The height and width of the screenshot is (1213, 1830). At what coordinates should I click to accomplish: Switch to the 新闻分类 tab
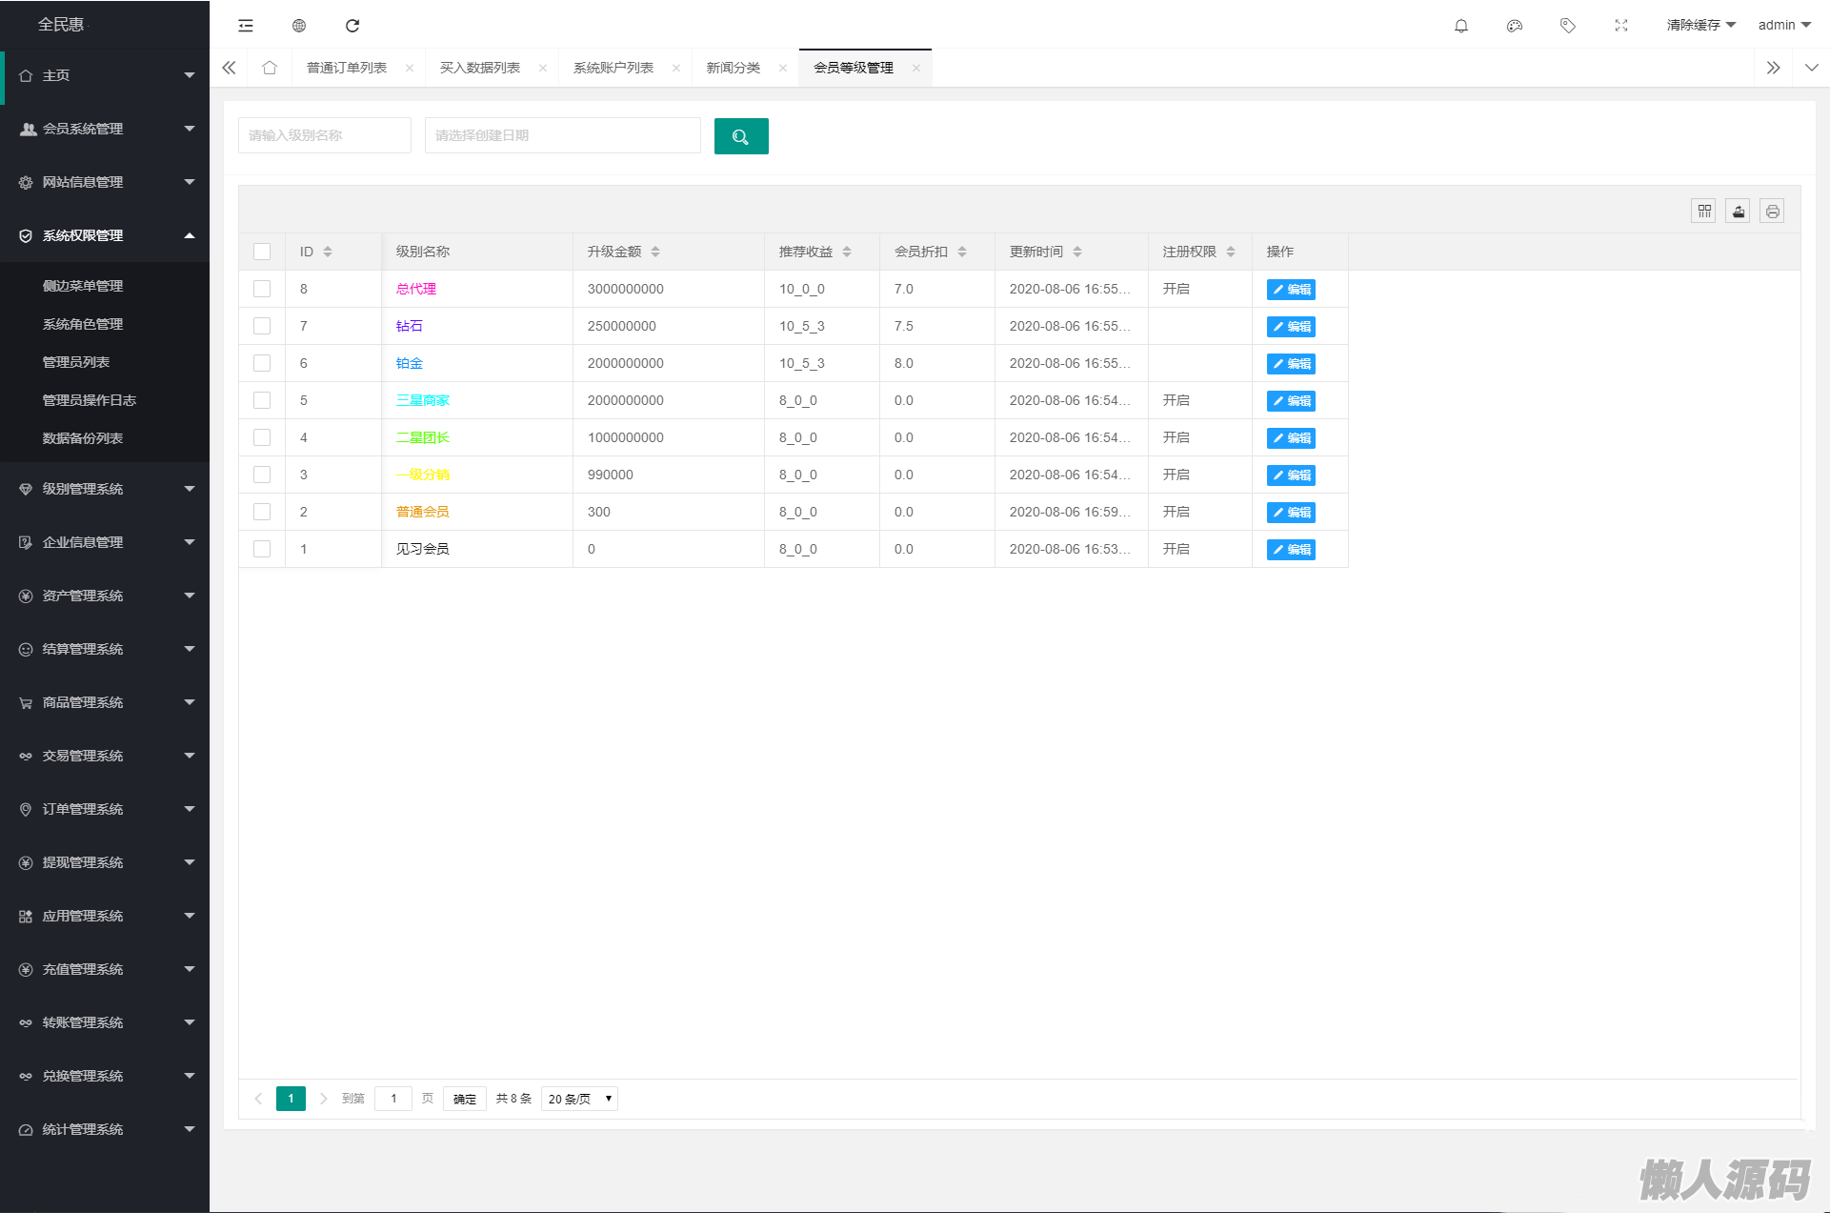pyautogui.click(x=733, y=68)
